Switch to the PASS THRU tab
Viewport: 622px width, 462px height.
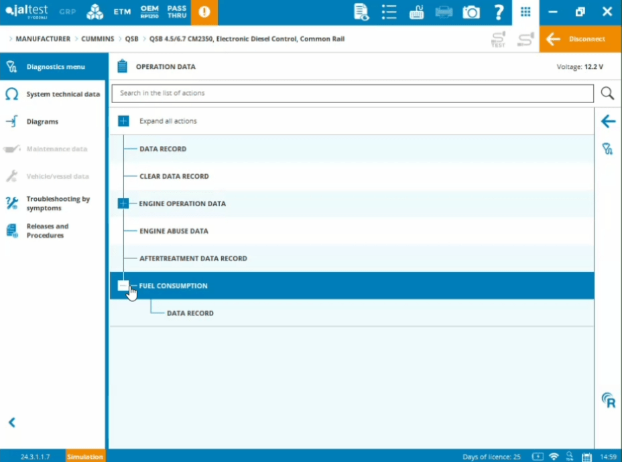[x=177, y=12]
